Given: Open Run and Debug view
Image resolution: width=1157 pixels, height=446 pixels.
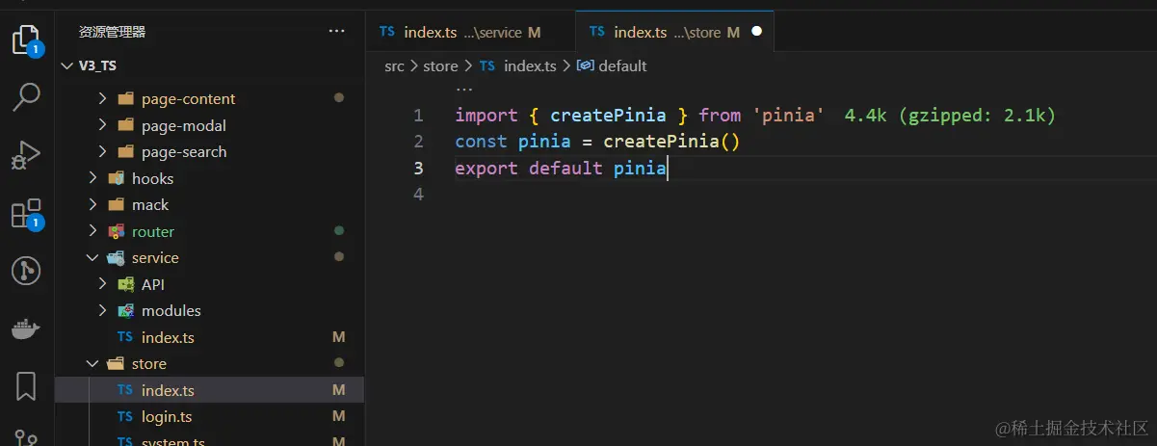Looking at the screenshot, I should 26,155.
